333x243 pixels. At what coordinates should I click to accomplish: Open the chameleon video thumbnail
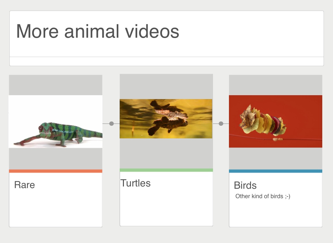pyautogui.click(x=56, y=122)
